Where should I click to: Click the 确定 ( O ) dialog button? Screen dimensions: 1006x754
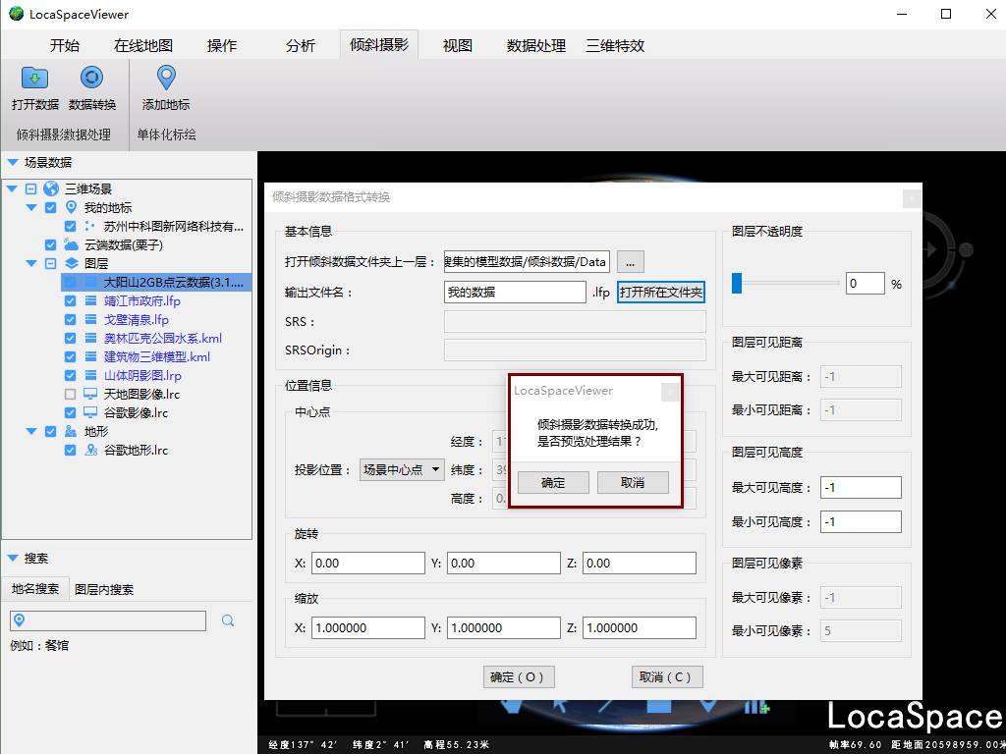(x=518, y=677)
